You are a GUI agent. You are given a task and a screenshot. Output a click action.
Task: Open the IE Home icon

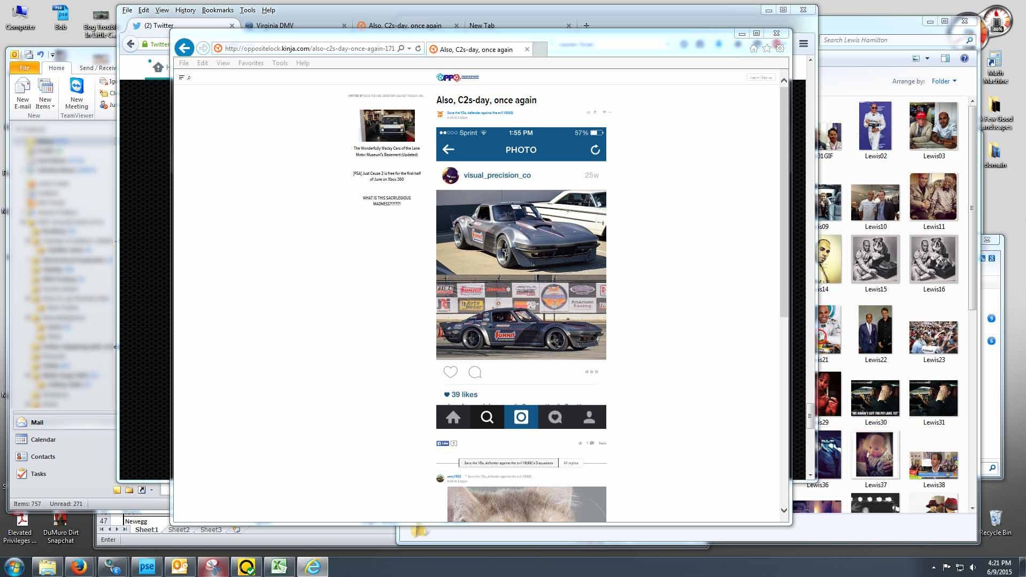pos(754,49)
